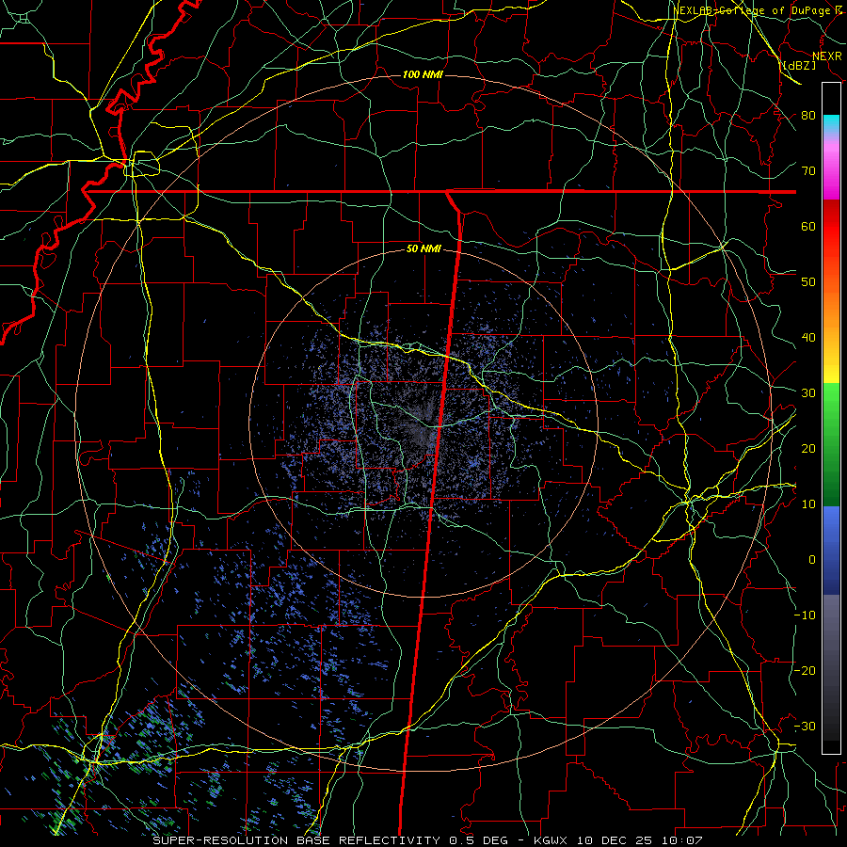Viewport: 847px width, 847px height.
Task: Click the -20 value on the color scale
Action: (805, 671)
